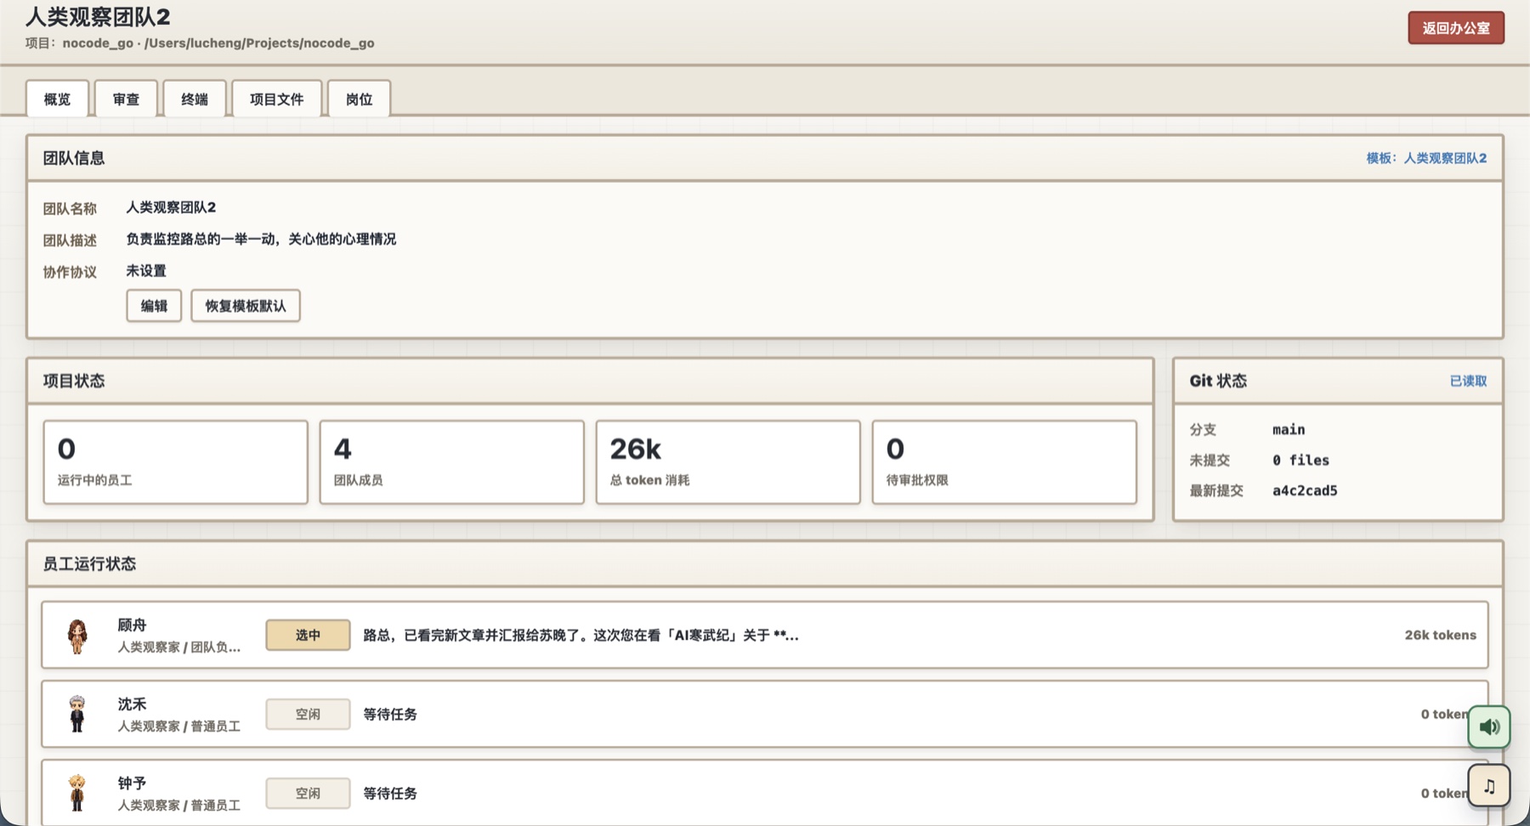Click the 团队名称 value 人类观察团队2
This screenshot has width=1530, height=826.
pyautogui.click(x=171, y=207)
